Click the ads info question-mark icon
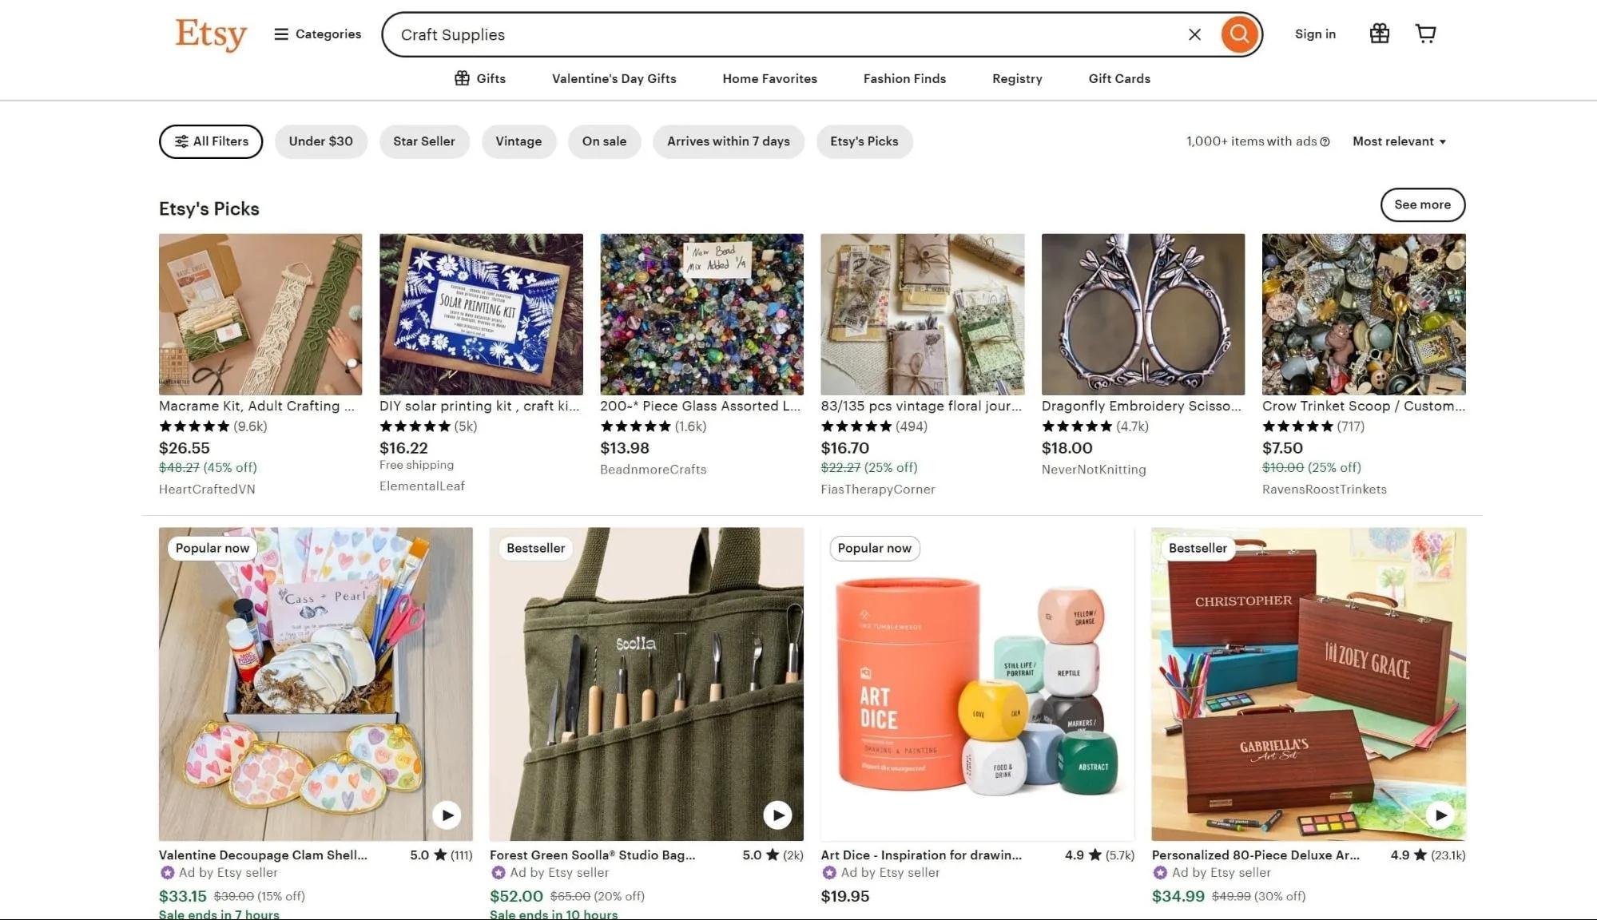Viewport: 1597px width, 920px height. click(x=1325, y=142)
